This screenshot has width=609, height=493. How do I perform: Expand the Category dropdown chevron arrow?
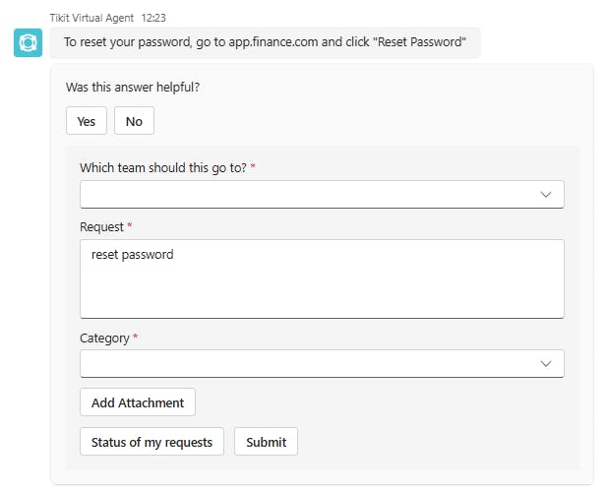(546, 364)
